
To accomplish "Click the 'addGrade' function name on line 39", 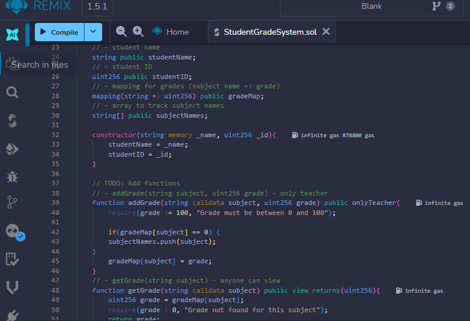I will pyautogui.click(x=144, y=203).
